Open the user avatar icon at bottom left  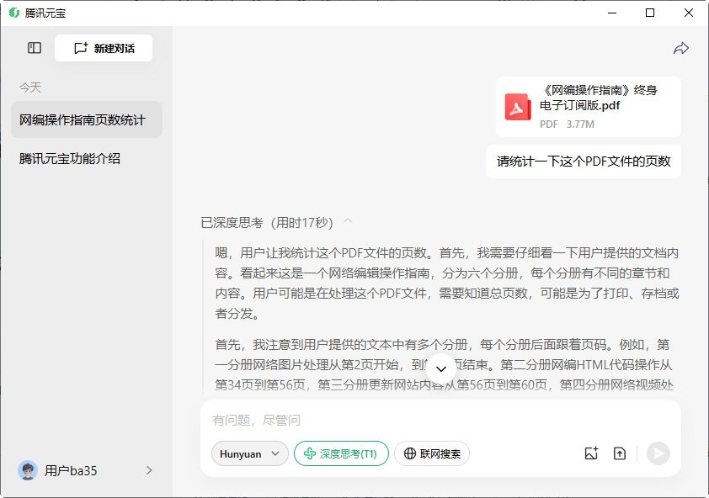[28, 470]
